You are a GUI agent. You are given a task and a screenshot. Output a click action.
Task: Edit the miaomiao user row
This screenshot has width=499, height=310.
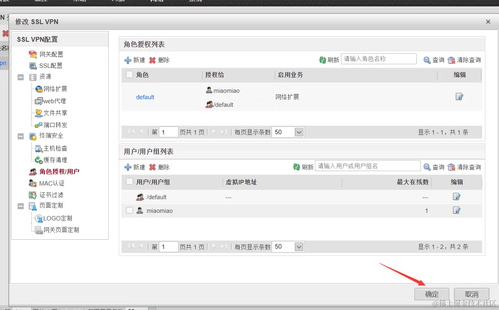(456, 210)
